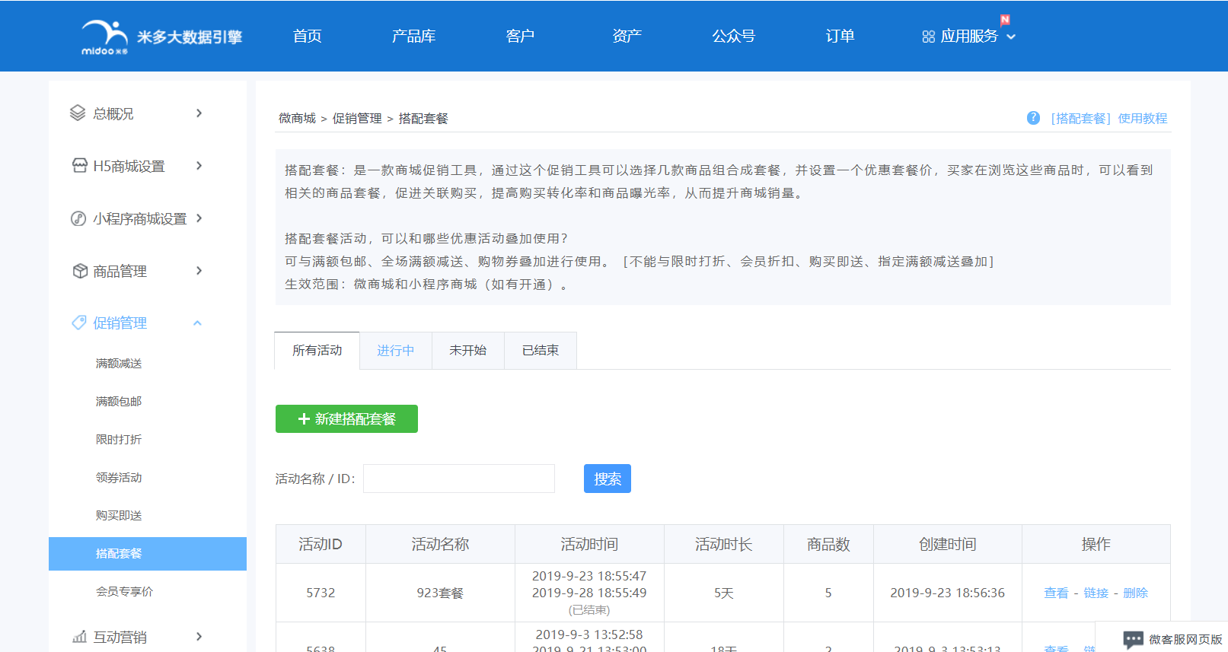Screen dimensions: 1228x652
Task: Click the 创建时间 column header
Action: [x=947, y=544]
